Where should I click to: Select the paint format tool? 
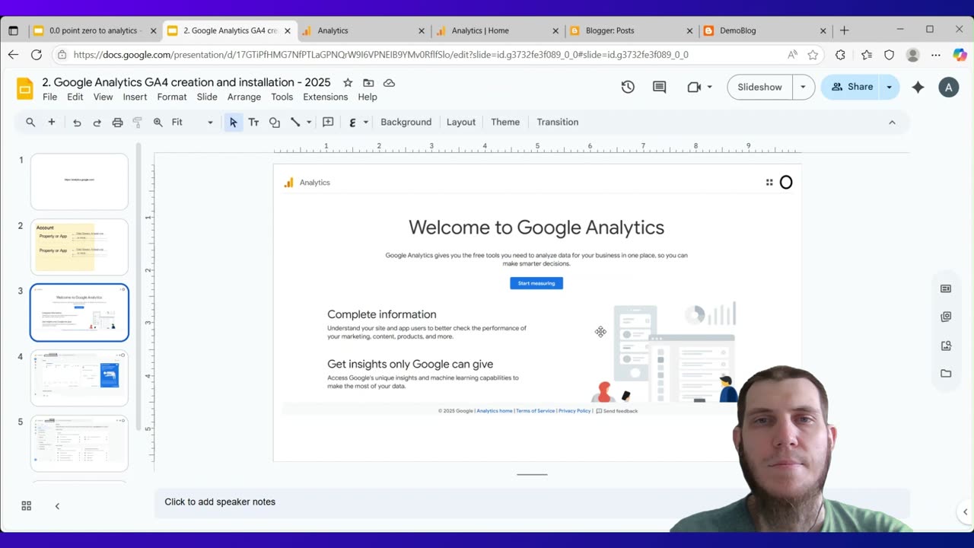click(138, 122)
